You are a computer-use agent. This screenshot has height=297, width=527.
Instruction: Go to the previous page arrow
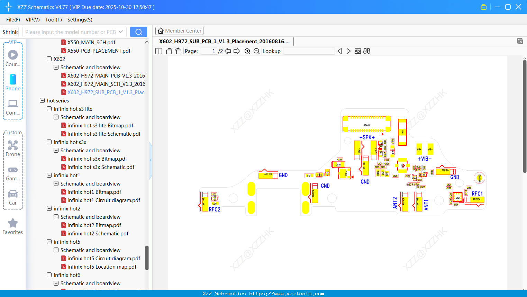(228, 51)
